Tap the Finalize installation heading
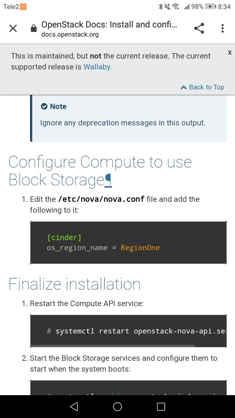The width and height of the screenshot is (235, 418). click(x=74, y=284)
